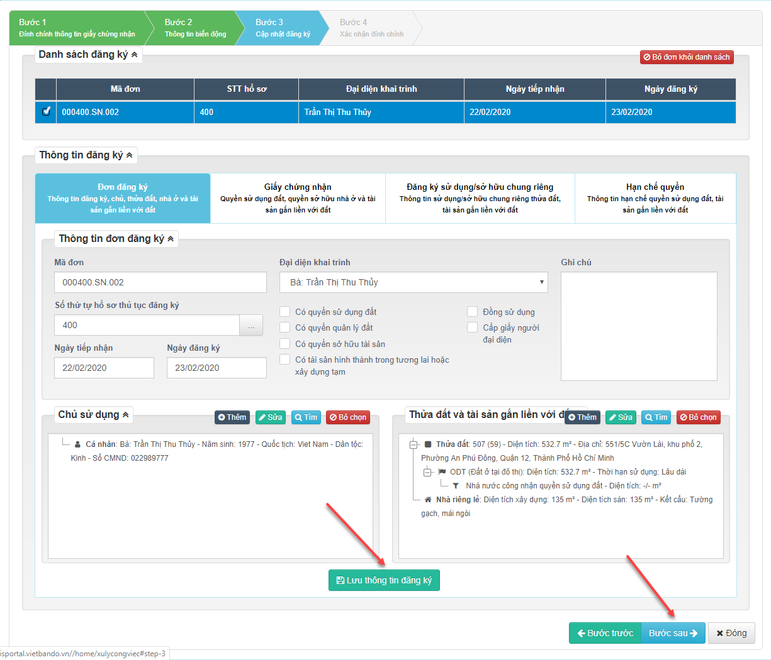771x660 pixels.
Task: Click Tìm button in Thửa đất panel
Action: pyautogui.click(x=656, y=417)
